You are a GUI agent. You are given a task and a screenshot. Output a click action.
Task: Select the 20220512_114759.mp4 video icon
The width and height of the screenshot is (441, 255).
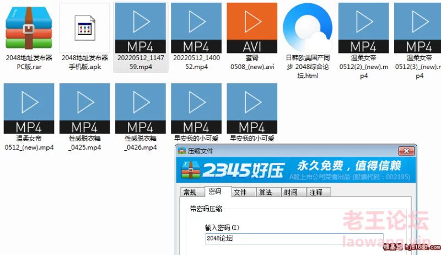point(141,28)
